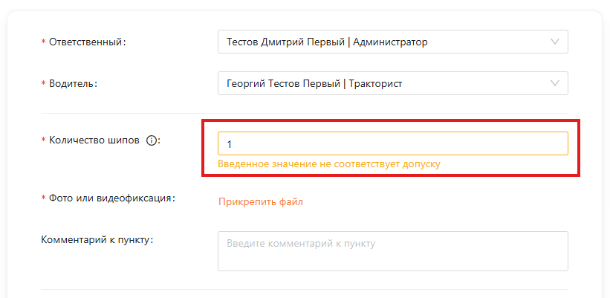Click the Количество шипов label text
610x298 pixels.
[94, 140]
